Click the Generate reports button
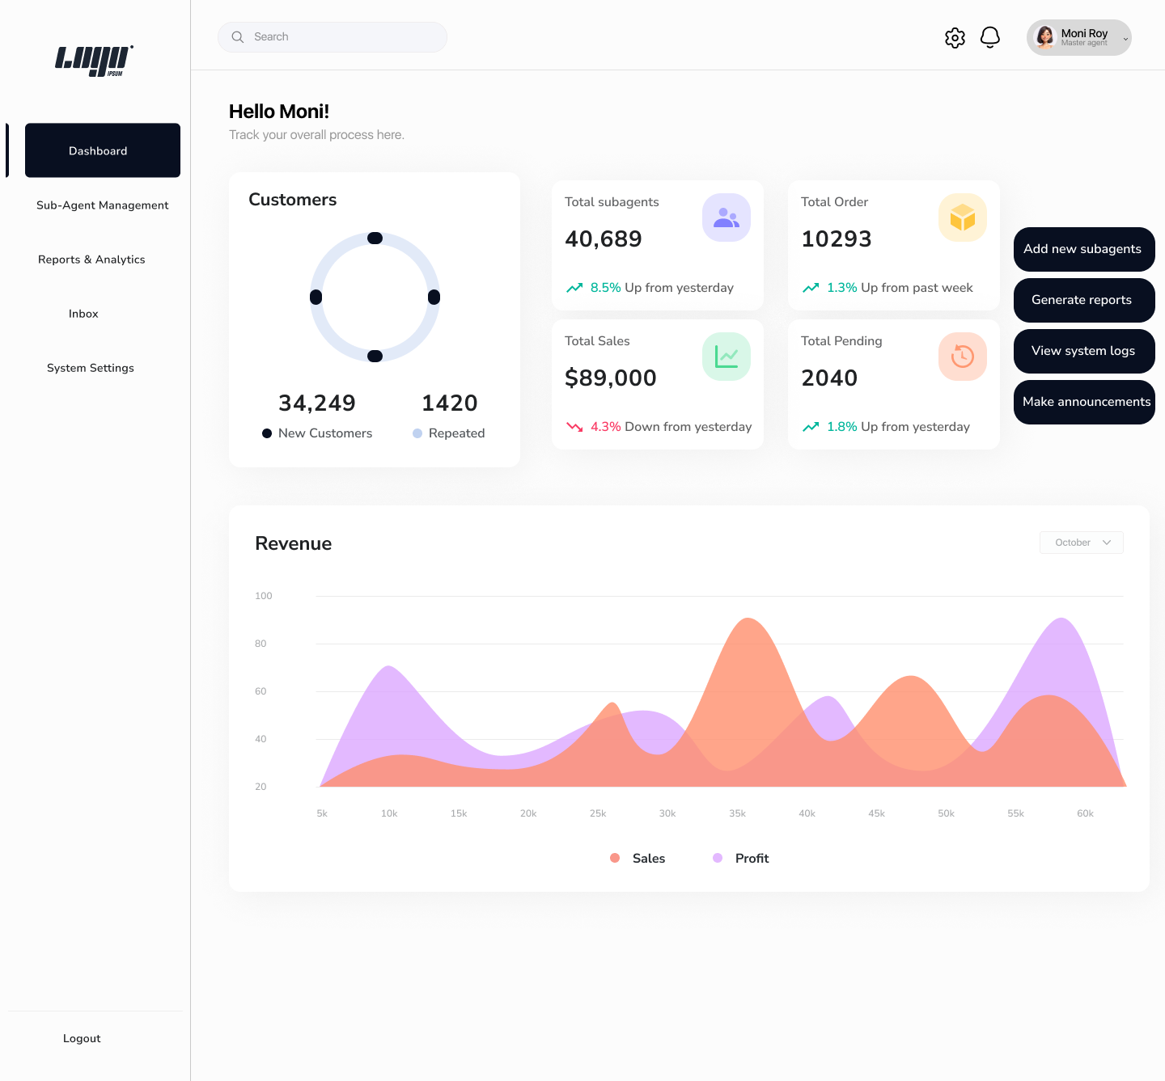Screen dimensions: 1165x1081 [x=1083, y=300]
